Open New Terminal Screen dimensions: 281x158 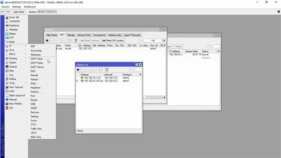[16, 87]
